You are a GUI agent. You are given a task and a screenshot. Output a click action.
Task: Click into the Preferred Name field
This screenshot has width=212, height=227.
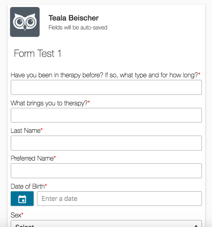pyautogui.click(x=106, y=171)
